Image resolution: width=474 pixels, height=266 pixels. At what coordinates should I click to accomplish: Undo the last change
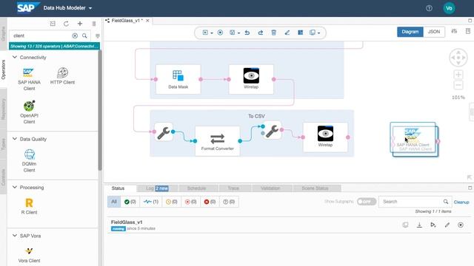point(247,33)
